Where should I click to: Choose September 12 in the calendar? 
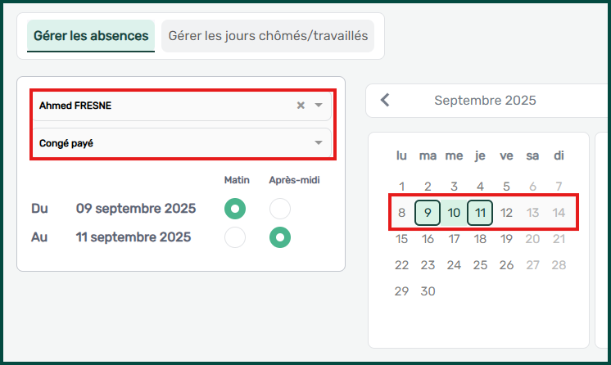pyautogui.click(x=506, y=213)
